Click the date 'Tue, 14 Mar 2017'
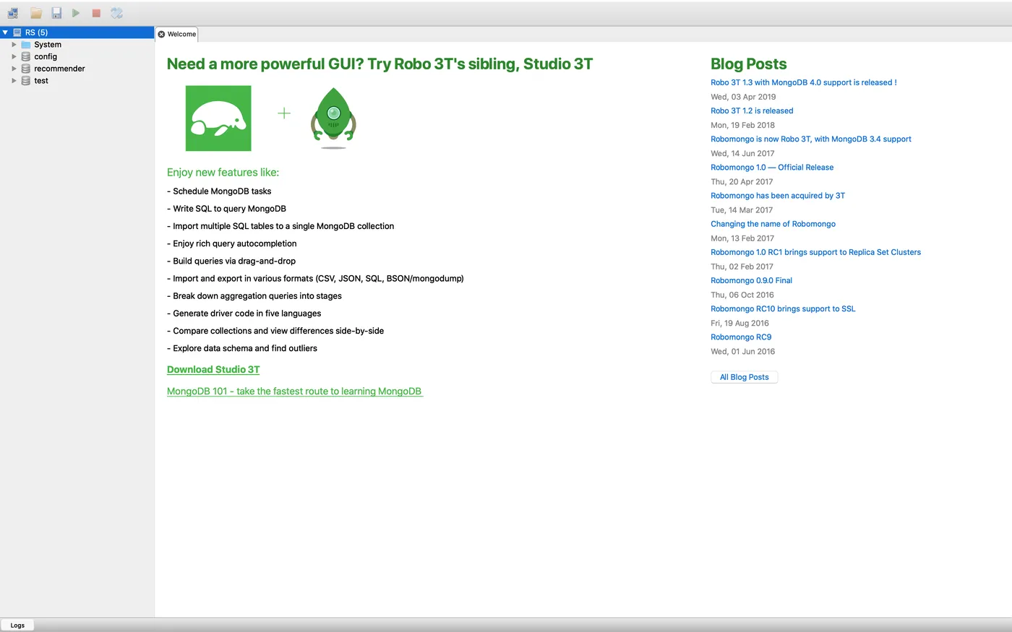 (742, 210)
